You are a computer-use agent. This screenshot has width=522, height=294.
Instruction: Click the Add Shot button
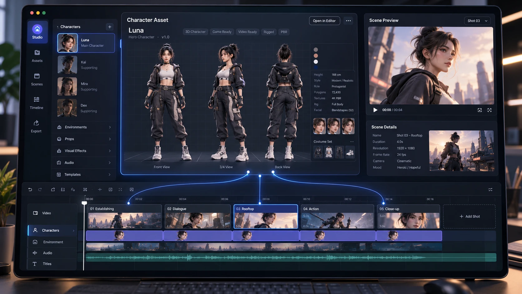pyautogui.click(x=469, y=217)
